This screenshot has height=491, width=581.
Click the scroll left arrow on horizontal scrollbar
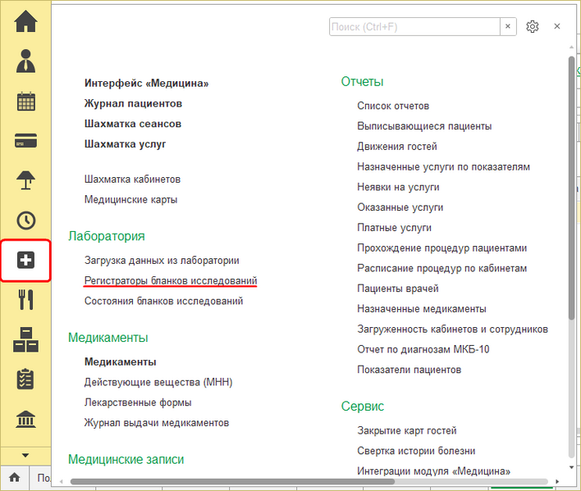click(x=62, y=481)
